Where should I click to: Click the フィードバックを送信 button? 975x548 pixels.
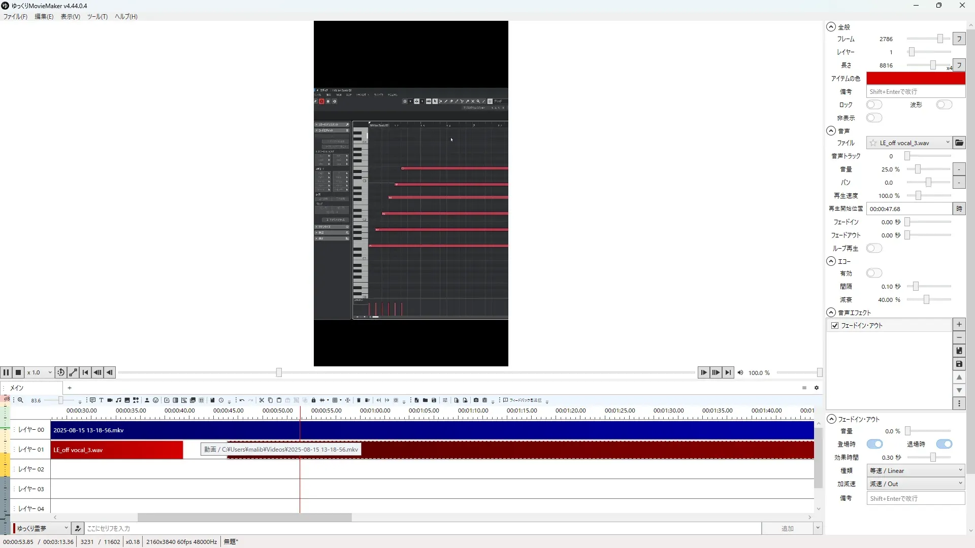(x=523, y=400)
